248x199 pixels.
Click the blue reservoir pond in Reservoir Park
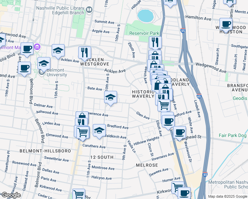tap(146, 16)
